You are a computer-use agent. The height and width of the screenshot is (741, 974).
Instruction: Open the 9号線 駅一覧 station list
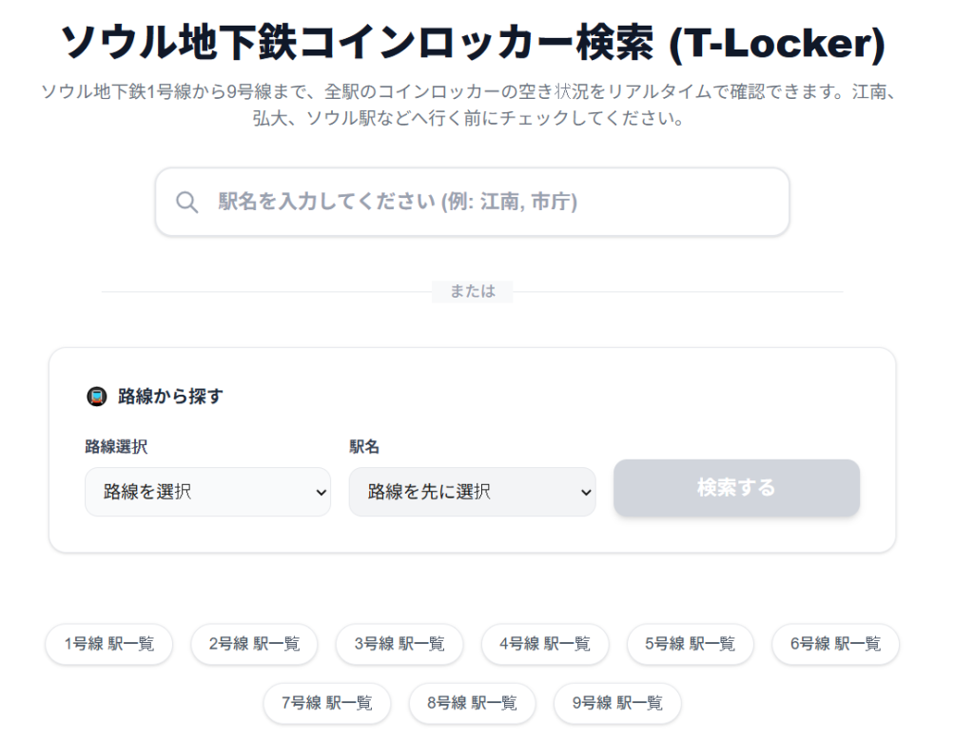click(x=618, y=704)
